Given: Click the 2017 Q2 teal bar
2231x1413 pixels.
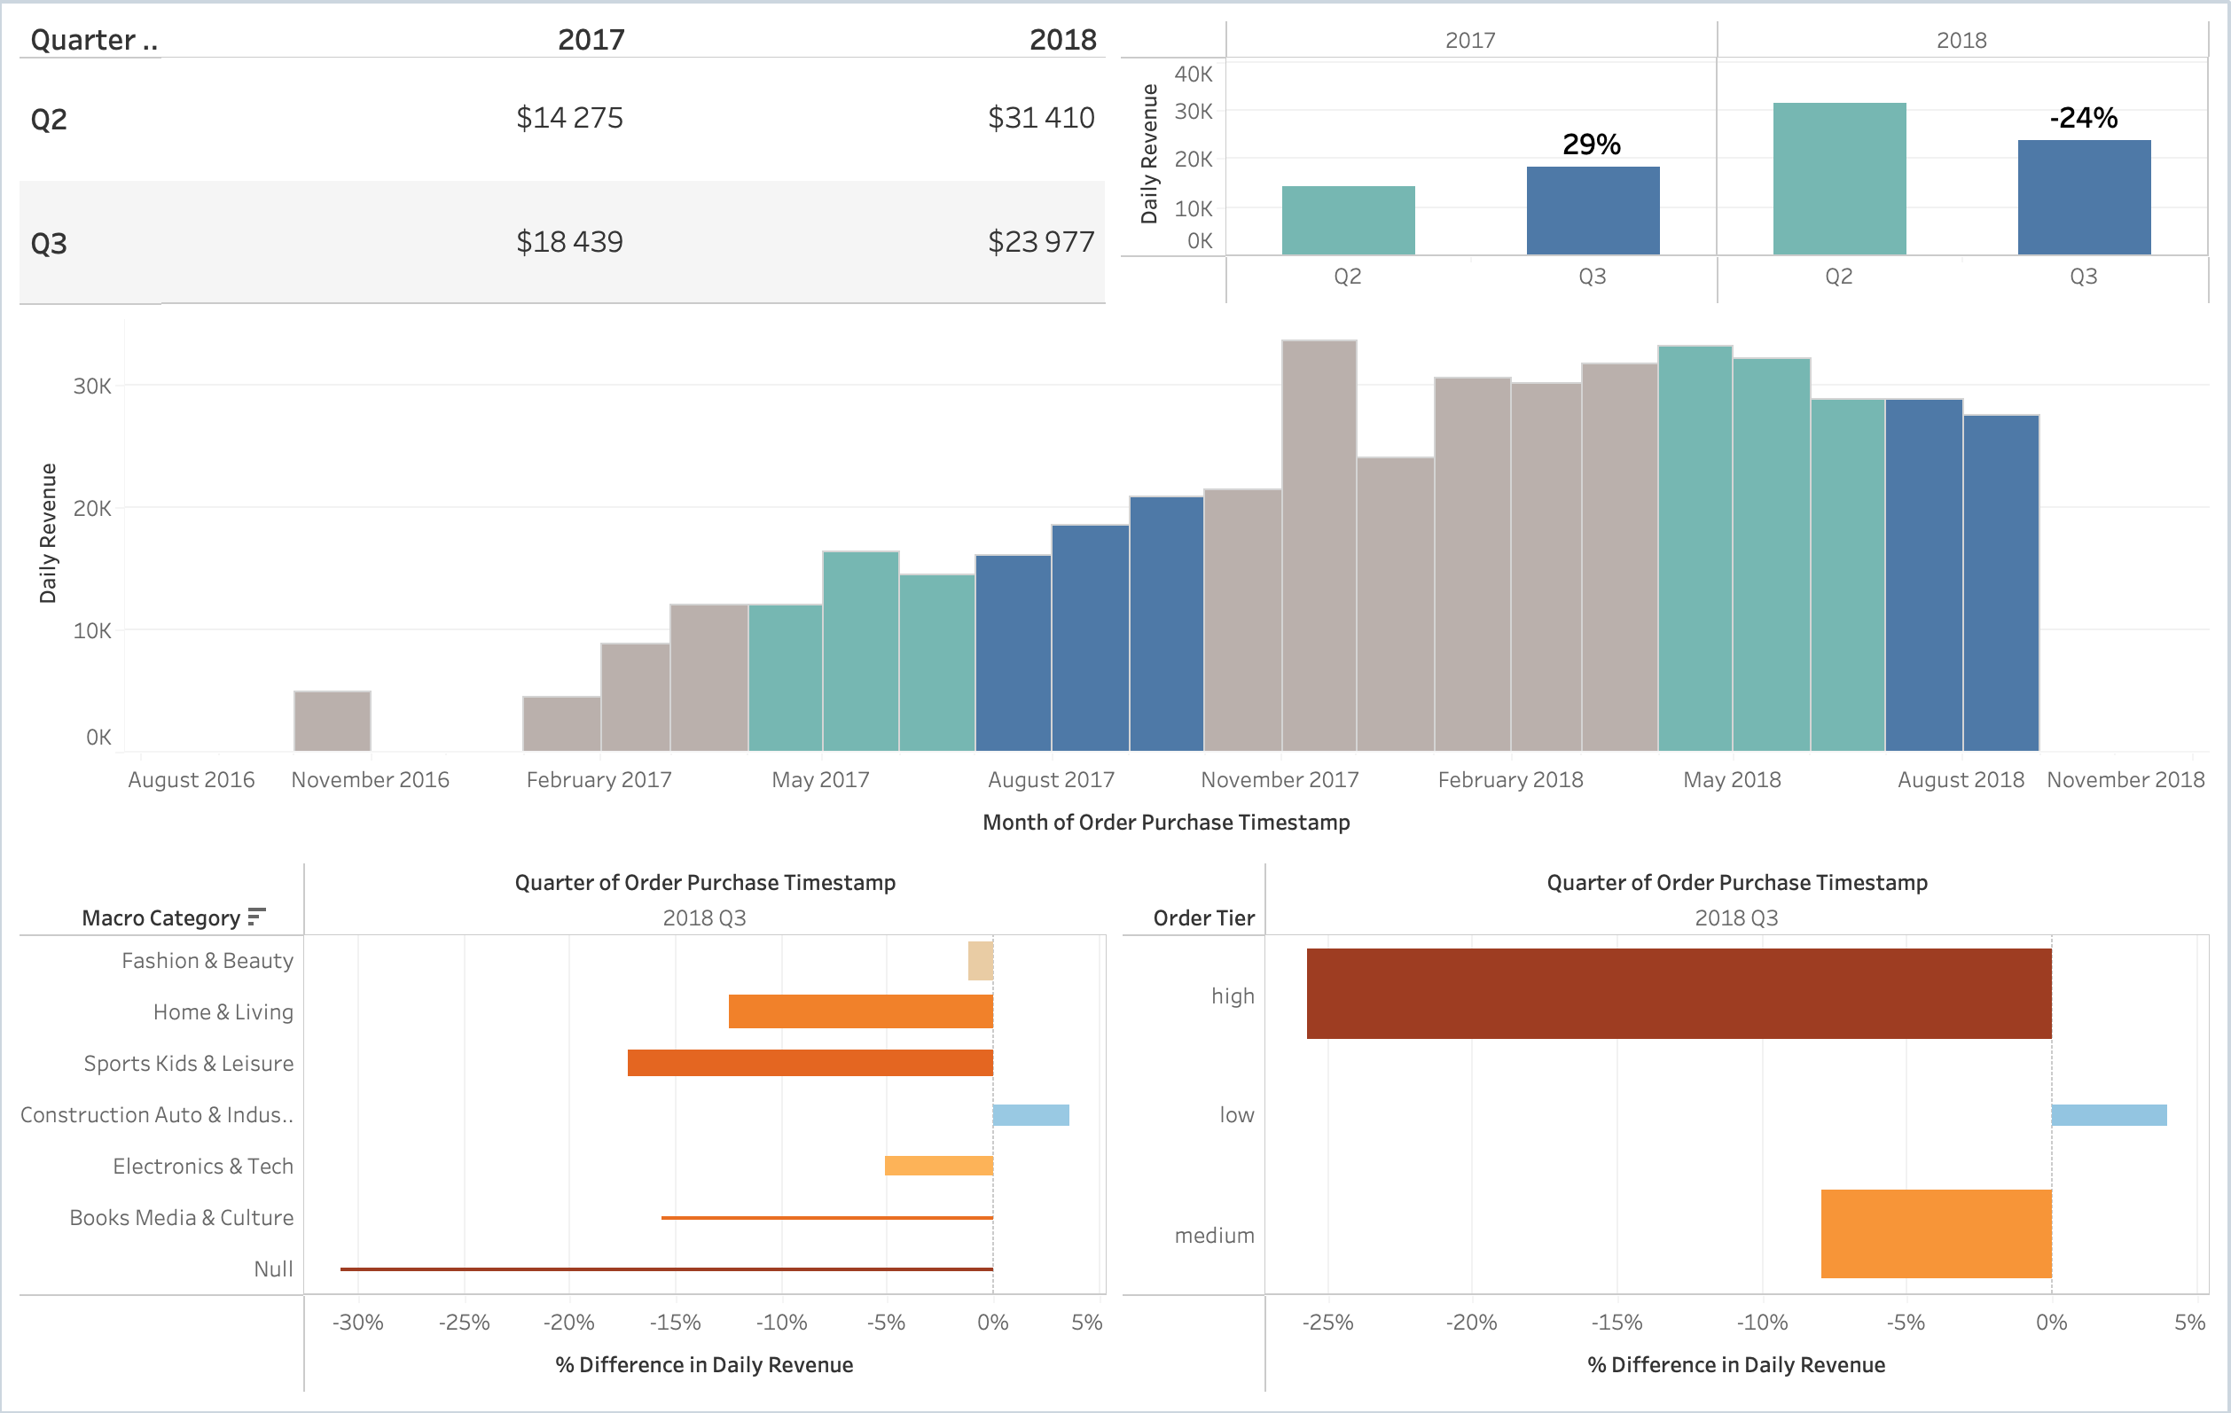Looking at the screenshot, I should [x=1348, y=221].
